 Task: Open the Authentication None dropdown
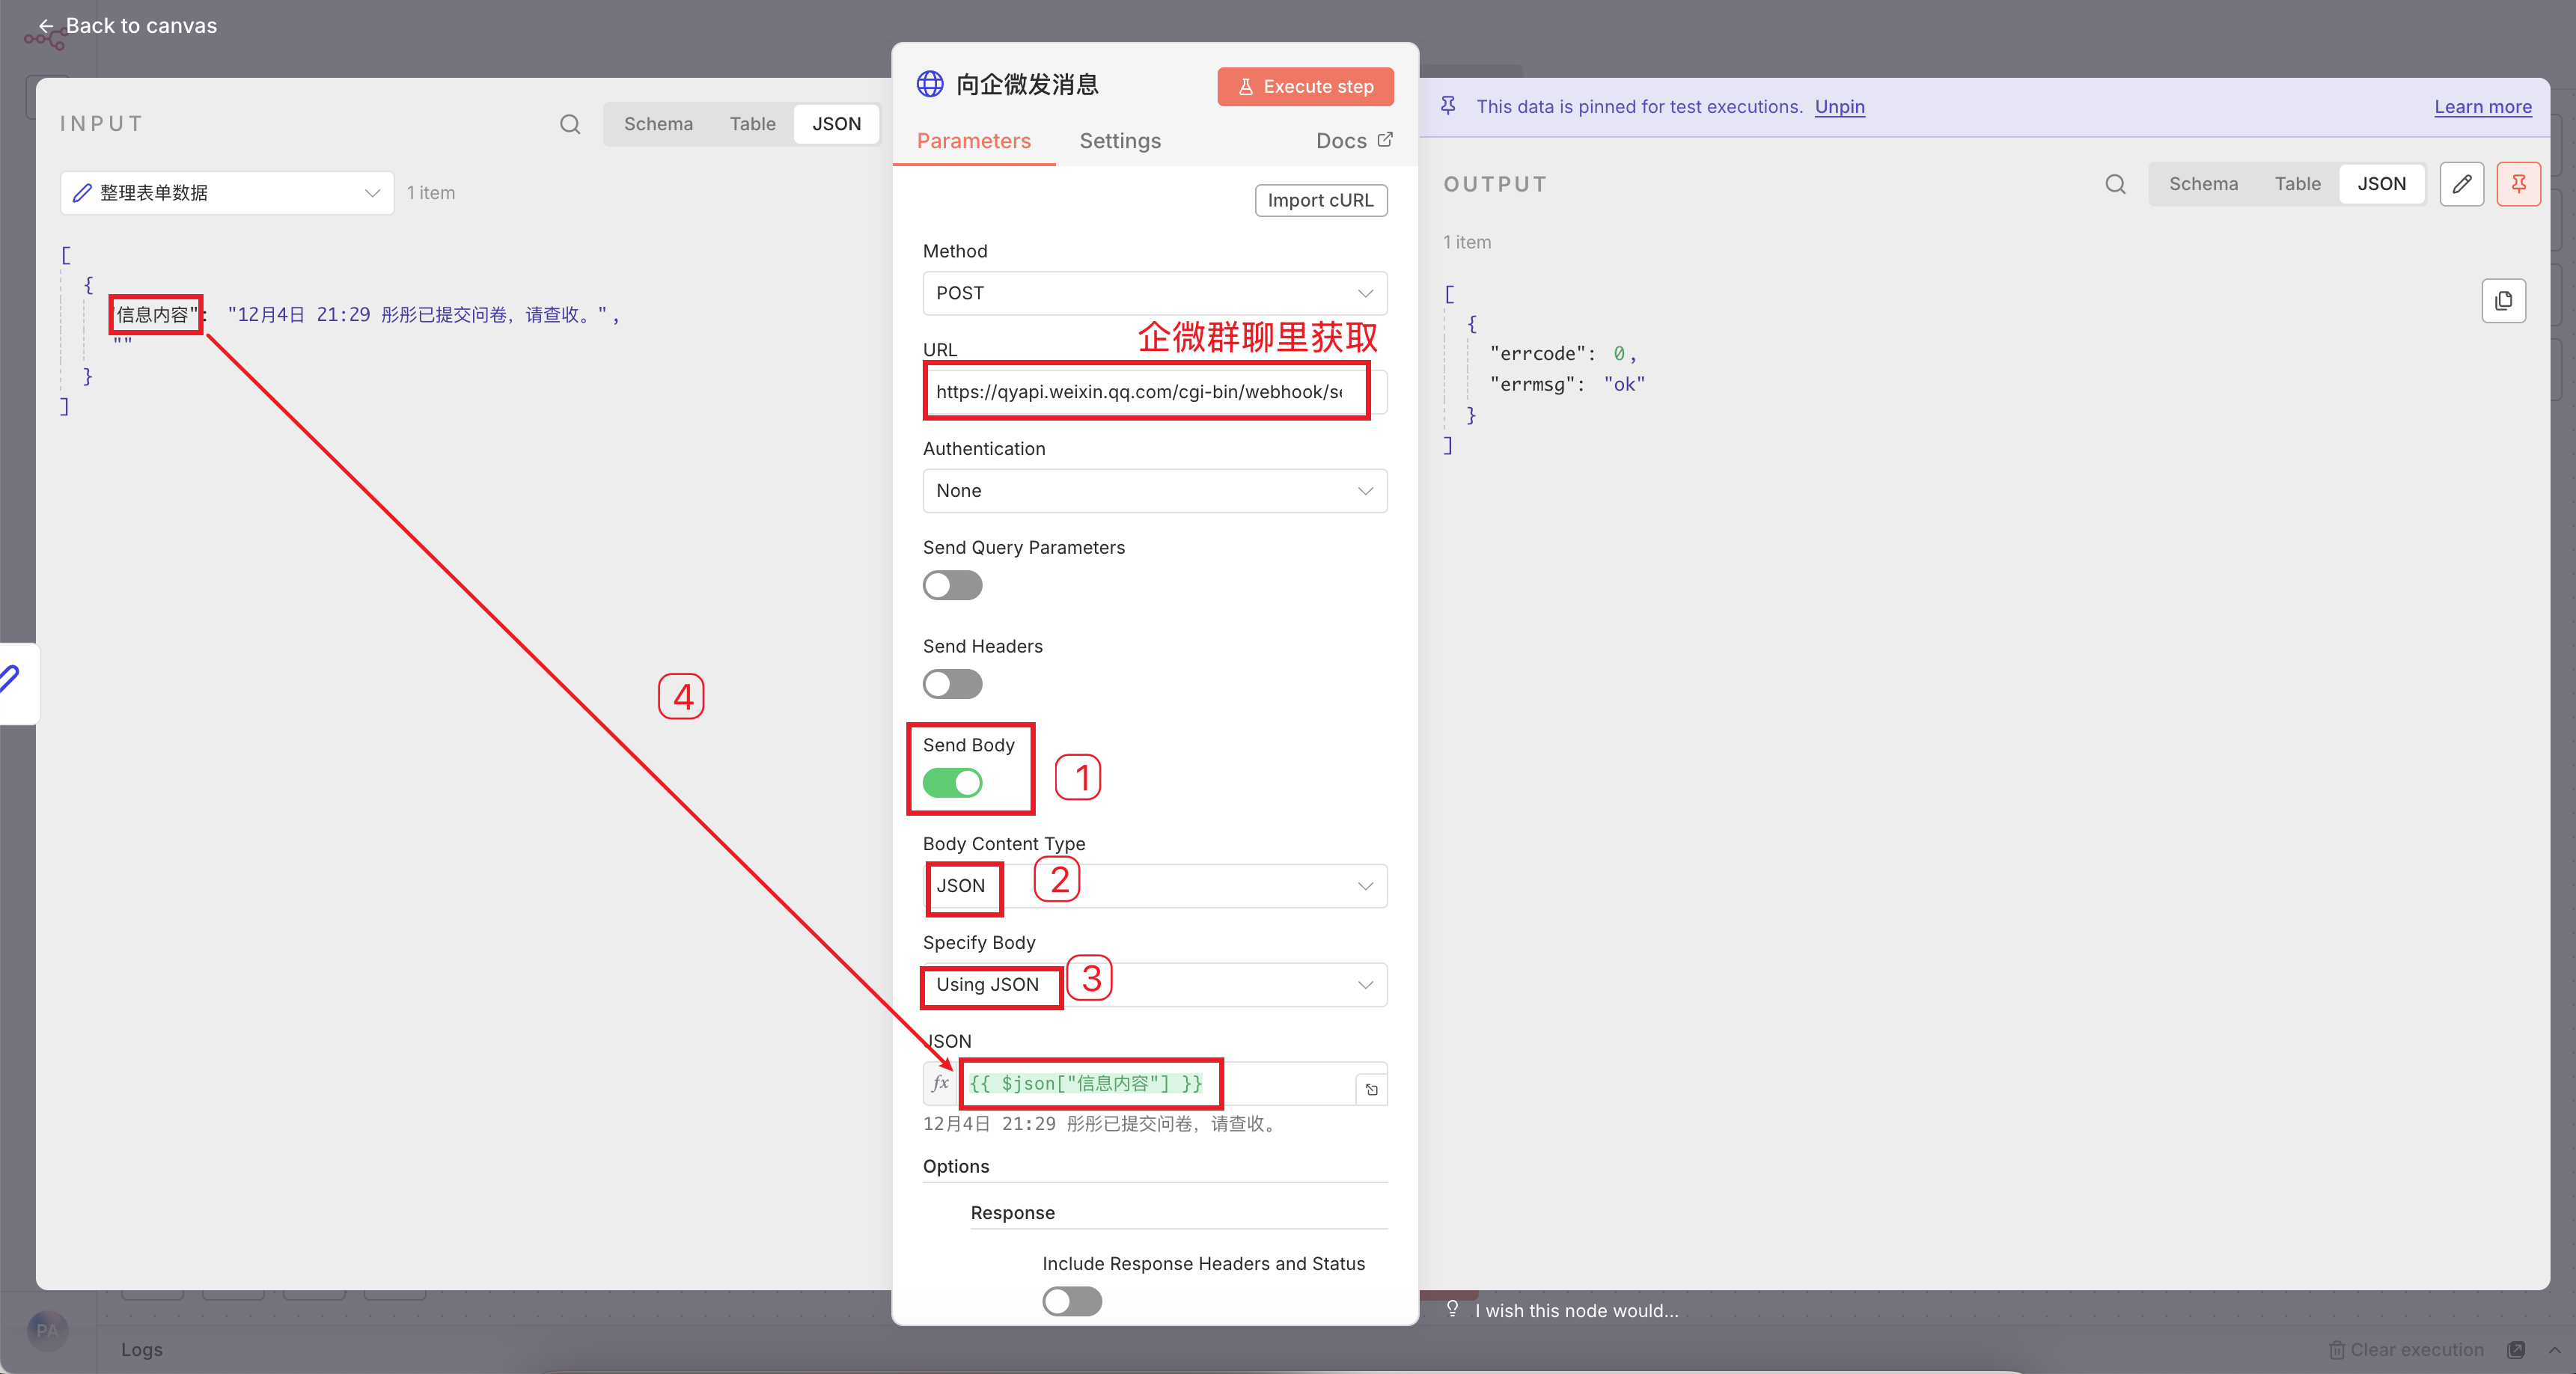1154,491
